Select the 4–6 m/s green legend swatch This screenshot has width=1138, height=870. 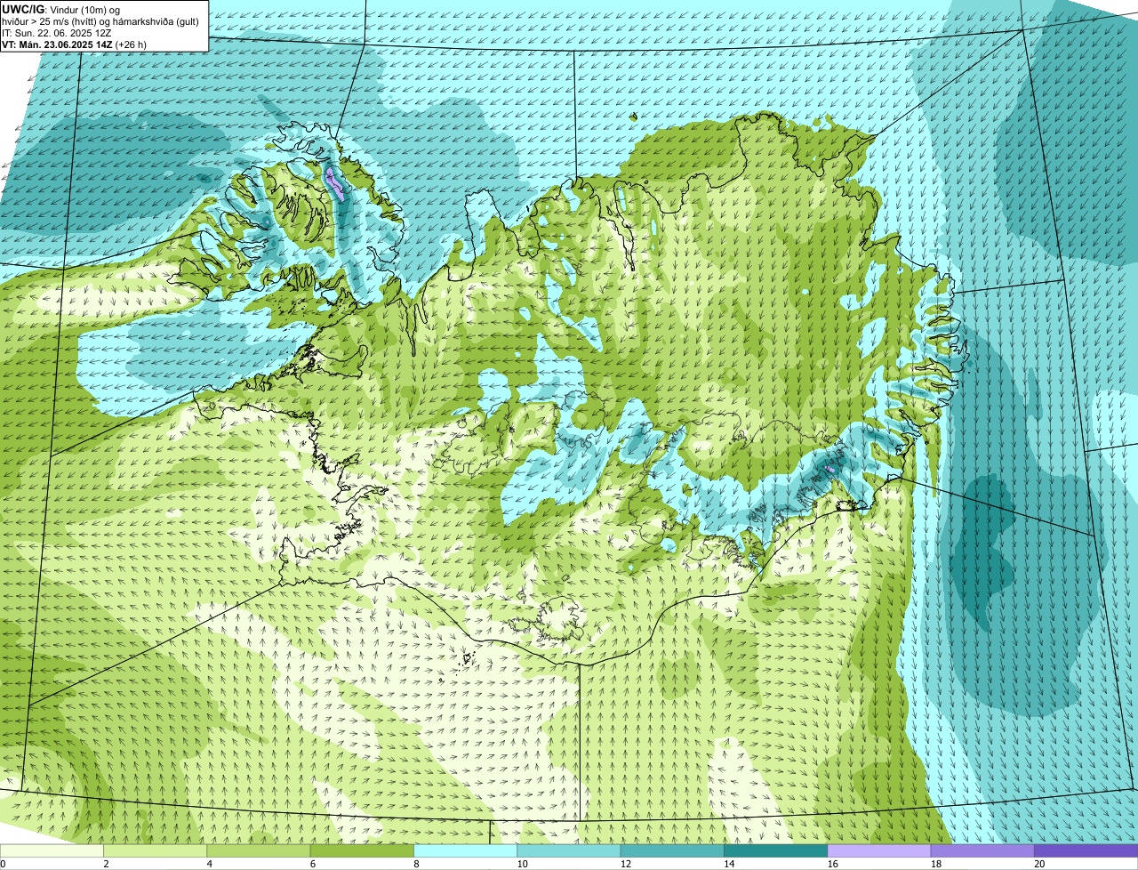tap(259, 851)
